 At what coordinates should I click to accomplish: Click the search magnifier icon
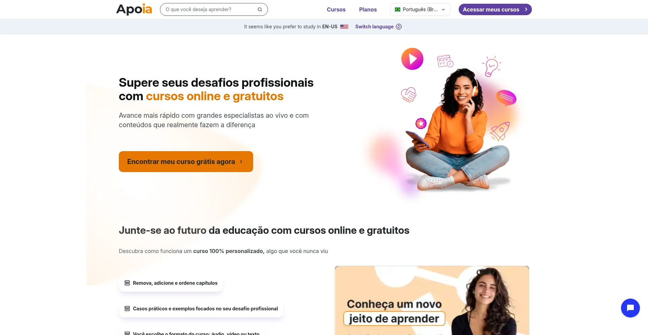260,9
